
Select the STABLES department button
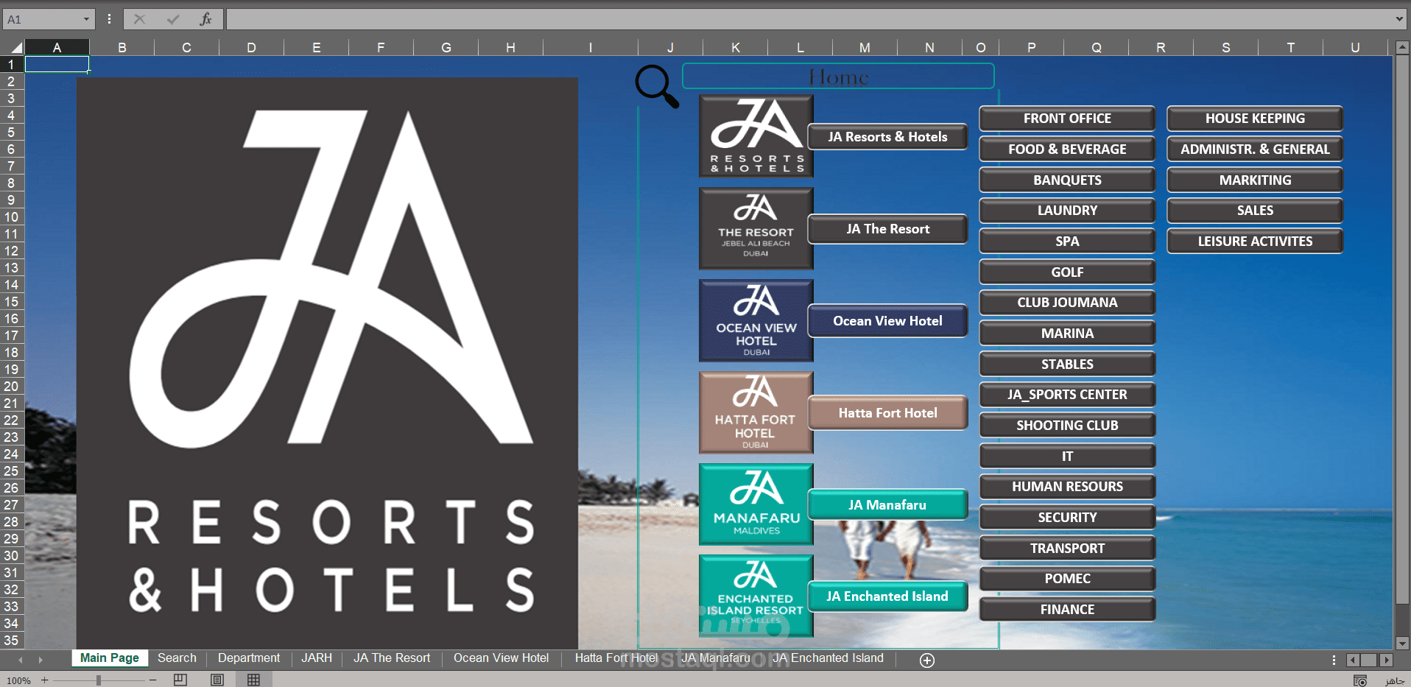point(1067,364)
